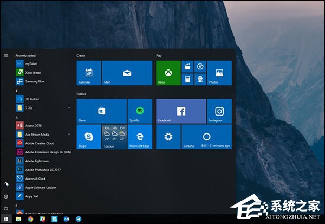Open Access 2016 in the app list
This screenshot has width=325, height=224.
click(43, 126)
